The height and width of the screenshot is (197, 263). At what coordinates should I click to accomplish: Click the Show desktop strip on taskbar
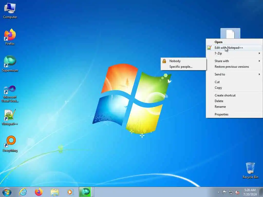(261, 192)
